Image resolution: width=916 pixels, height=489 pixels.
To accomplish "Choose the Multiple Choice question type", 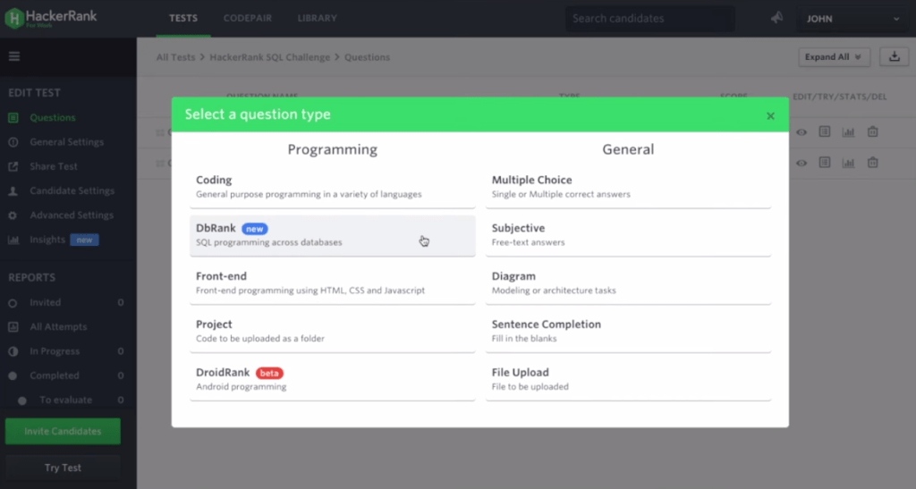I will tap(628, 187).
